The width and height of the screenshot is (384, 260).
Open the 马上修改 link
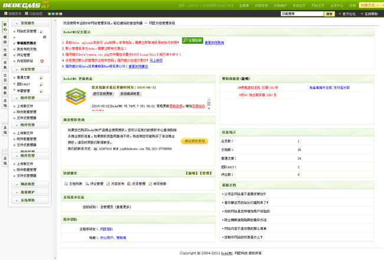click(156, 60)
